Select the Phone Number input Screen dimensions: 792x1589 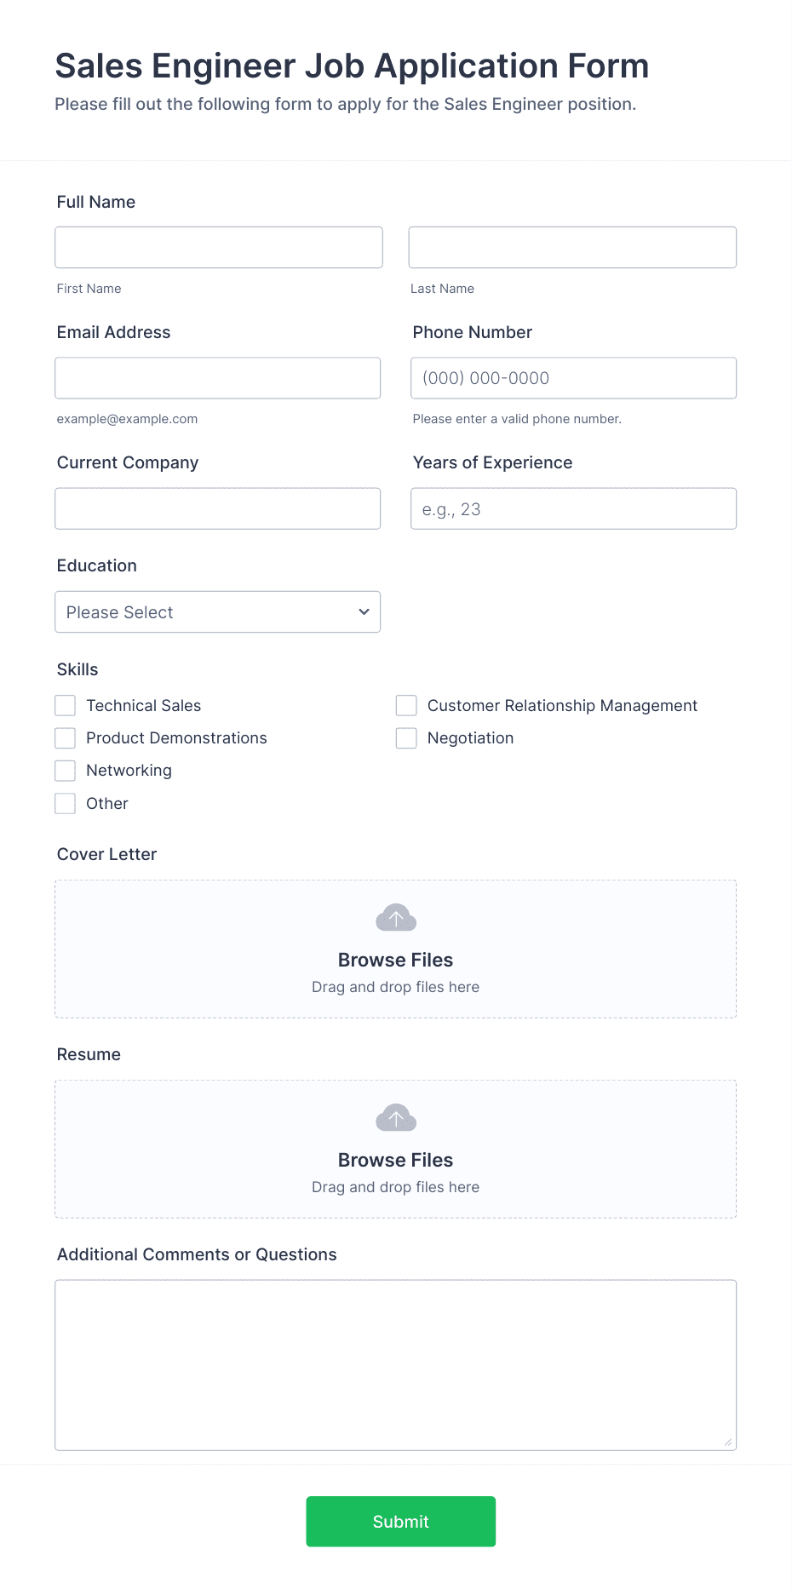coord(573,377)
